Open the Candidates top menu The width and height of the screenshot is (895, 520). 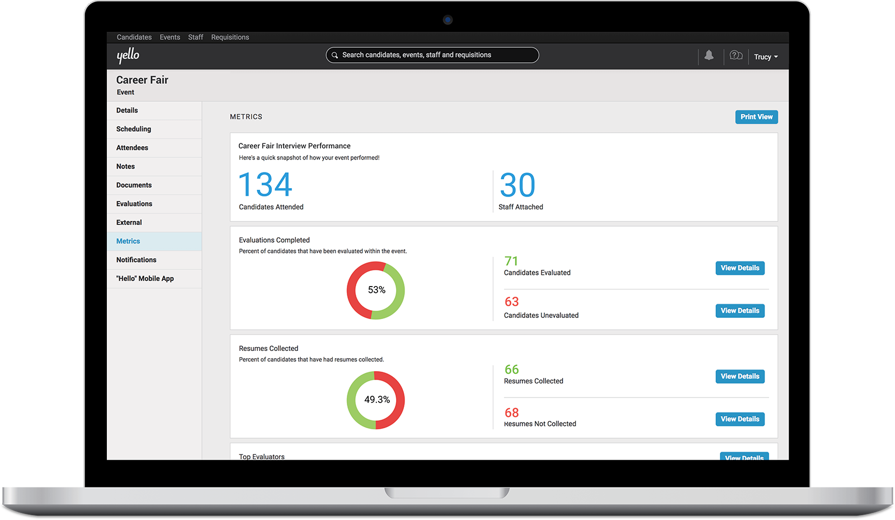pyautogui.click(x=134, y=37)
